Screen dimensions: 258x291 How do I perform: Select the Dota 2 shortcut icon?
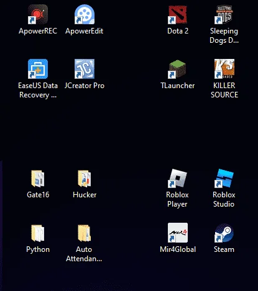[x=178, y=14]
